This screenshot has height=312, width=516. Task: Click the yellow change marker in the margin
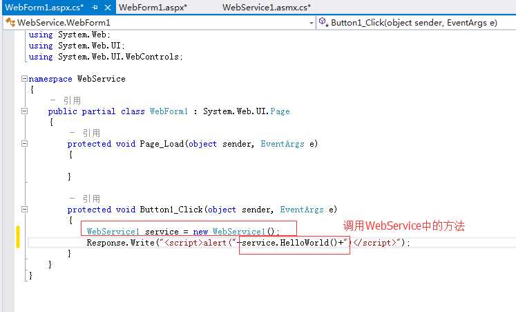18,237
